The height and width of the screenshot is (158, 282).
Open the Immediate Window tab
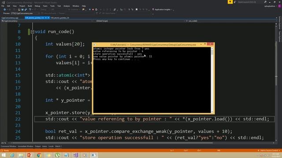coord(26,146)
